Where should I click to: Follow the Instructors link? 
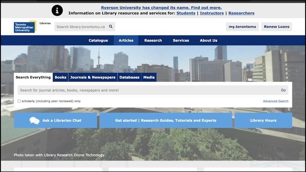coord(212,13)
